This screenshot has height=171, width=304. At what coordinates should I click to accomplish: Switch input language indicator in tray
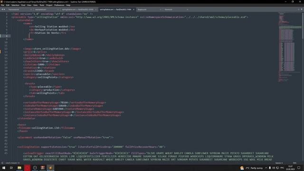282,168
